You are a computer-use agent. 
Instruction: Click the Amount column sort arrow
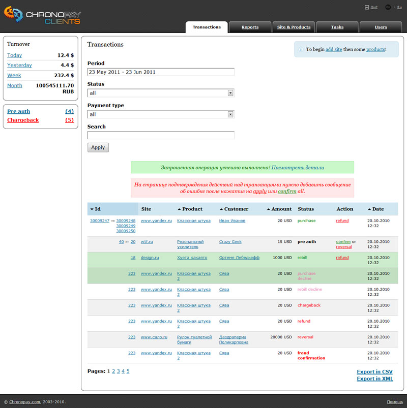coord(269,209)
